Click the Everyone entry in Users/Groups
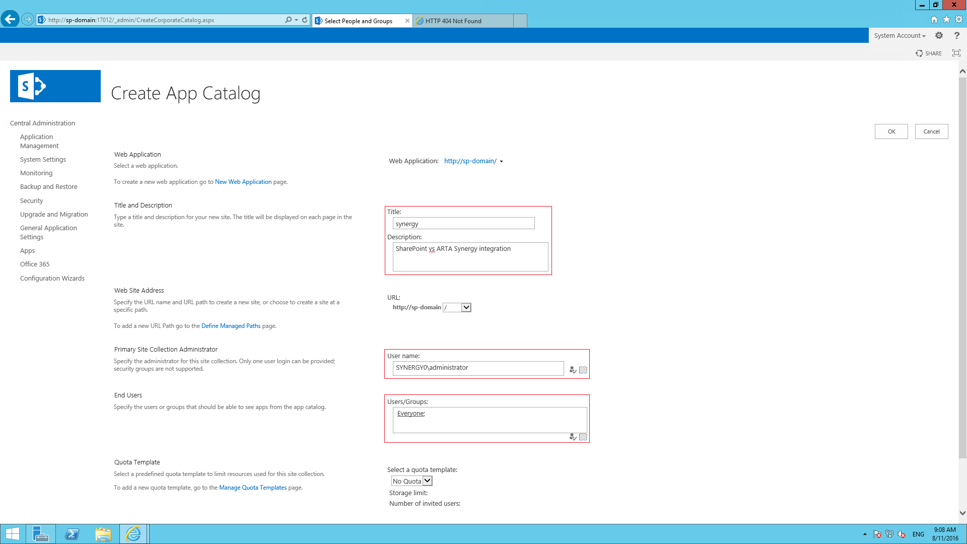 click(410, 414)
